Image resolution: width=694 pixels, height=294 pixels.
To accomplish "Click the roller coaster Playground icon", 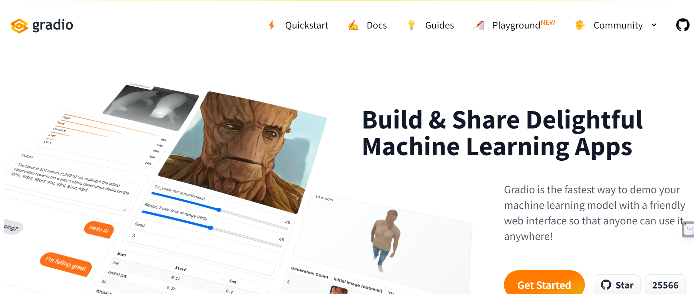I will coord(479,25).
